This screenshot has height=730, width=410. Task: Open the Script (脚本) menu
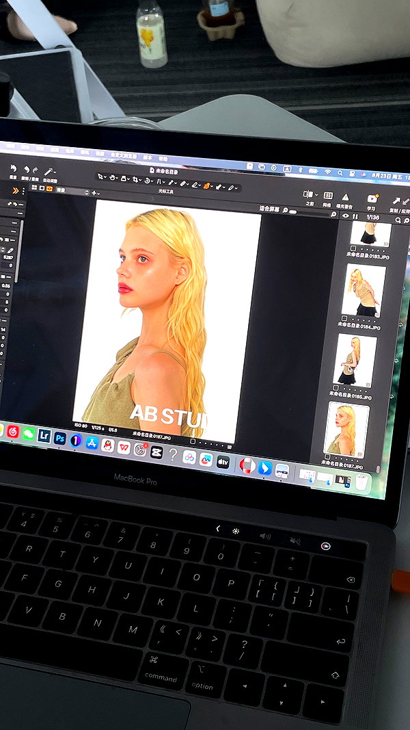pyautogui.click(x=147, y=157)
